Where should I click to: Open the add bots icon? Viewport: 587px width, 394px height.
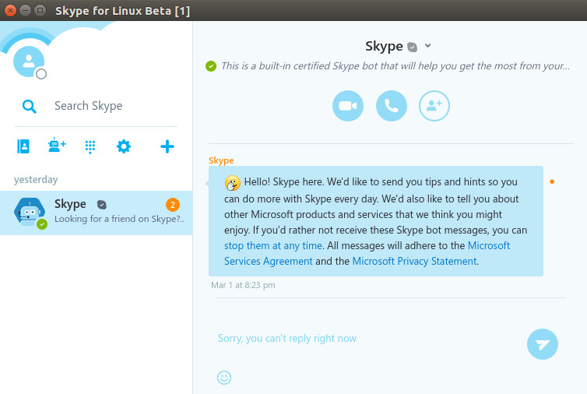point(57,146)
